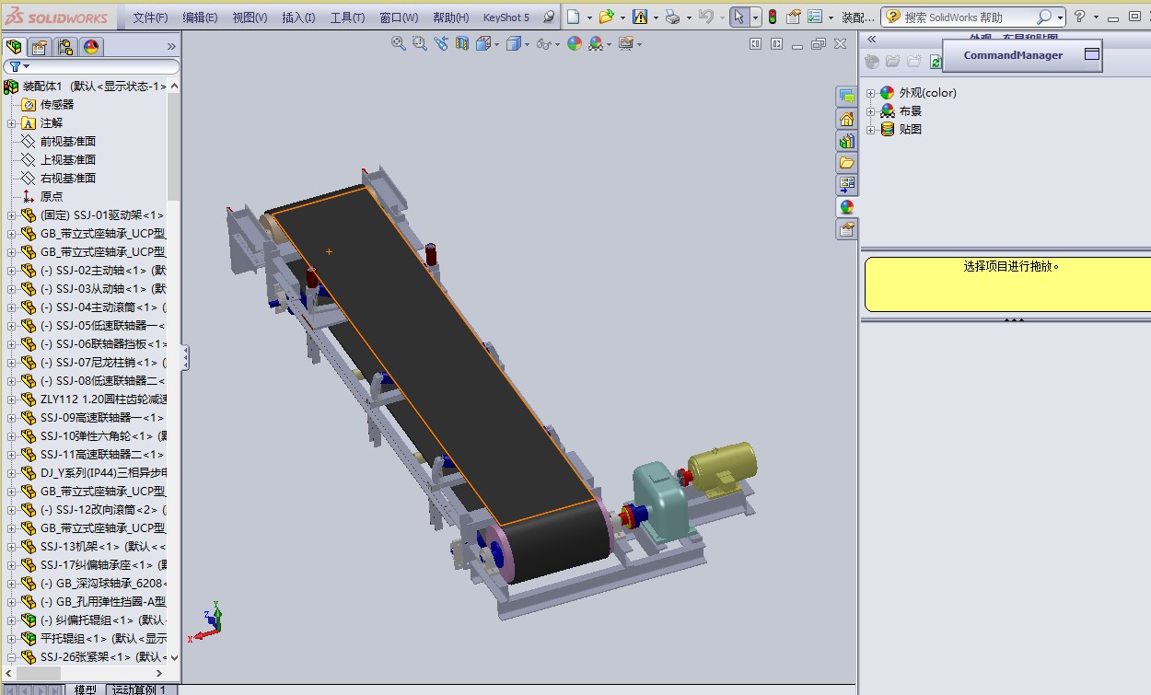Open Appearances color ball tab in task pane
1151x695 pixels.
click(x=846, y=207)
